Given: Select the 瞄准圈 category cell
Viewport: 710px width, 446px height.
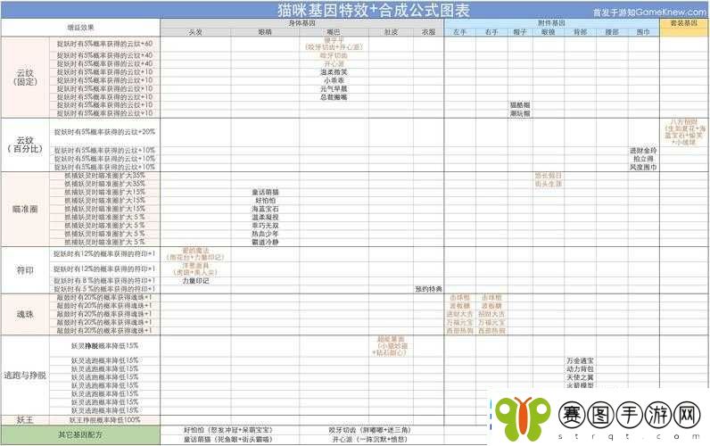Looking at the screenshot, I should [x=25, y=210].
